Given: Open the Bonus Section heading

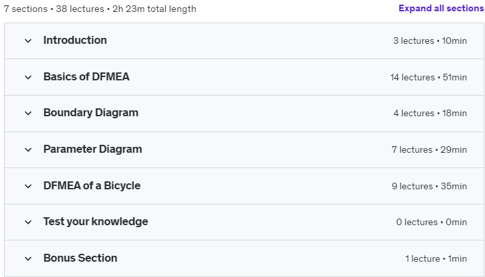Looking at the screenshot, I should 80,258.
